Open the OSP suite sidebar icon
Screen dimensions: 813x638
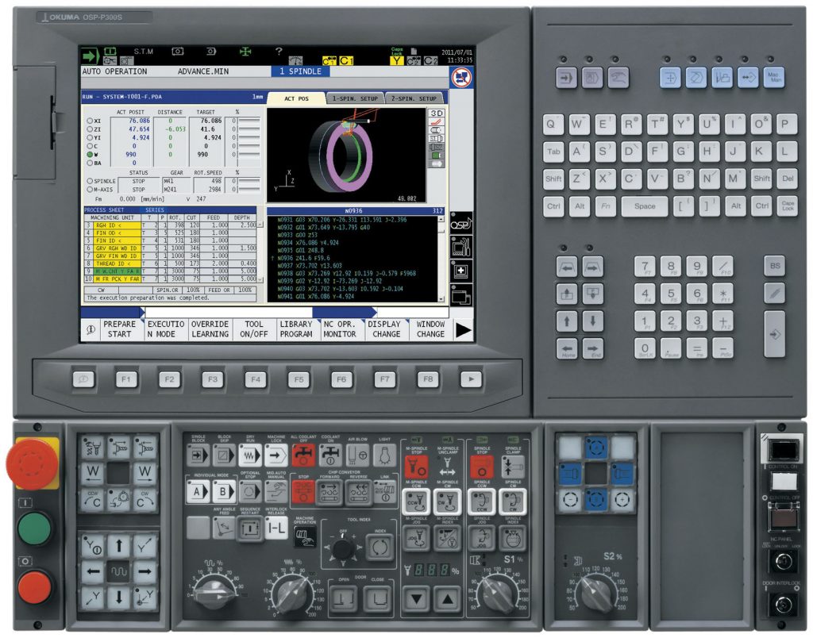[x=460, y=223]
